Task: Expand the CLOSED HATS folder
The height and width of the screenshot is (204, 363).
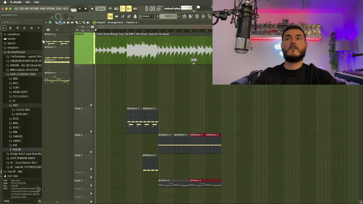Action: point(23,110)
